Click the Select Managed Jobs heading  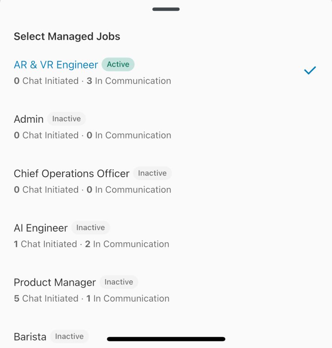pyautogui.click(x=67, y=37)
